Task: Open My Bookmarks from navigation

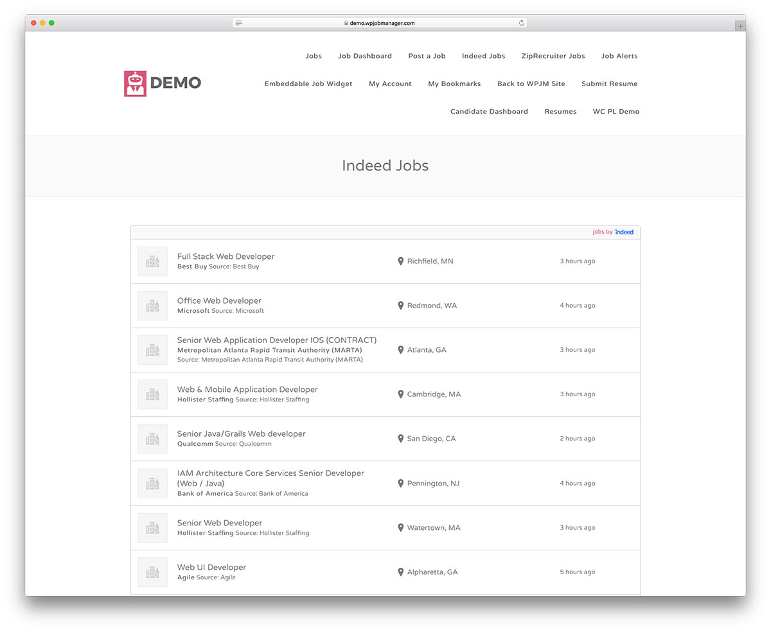Action: coord(454,83)
